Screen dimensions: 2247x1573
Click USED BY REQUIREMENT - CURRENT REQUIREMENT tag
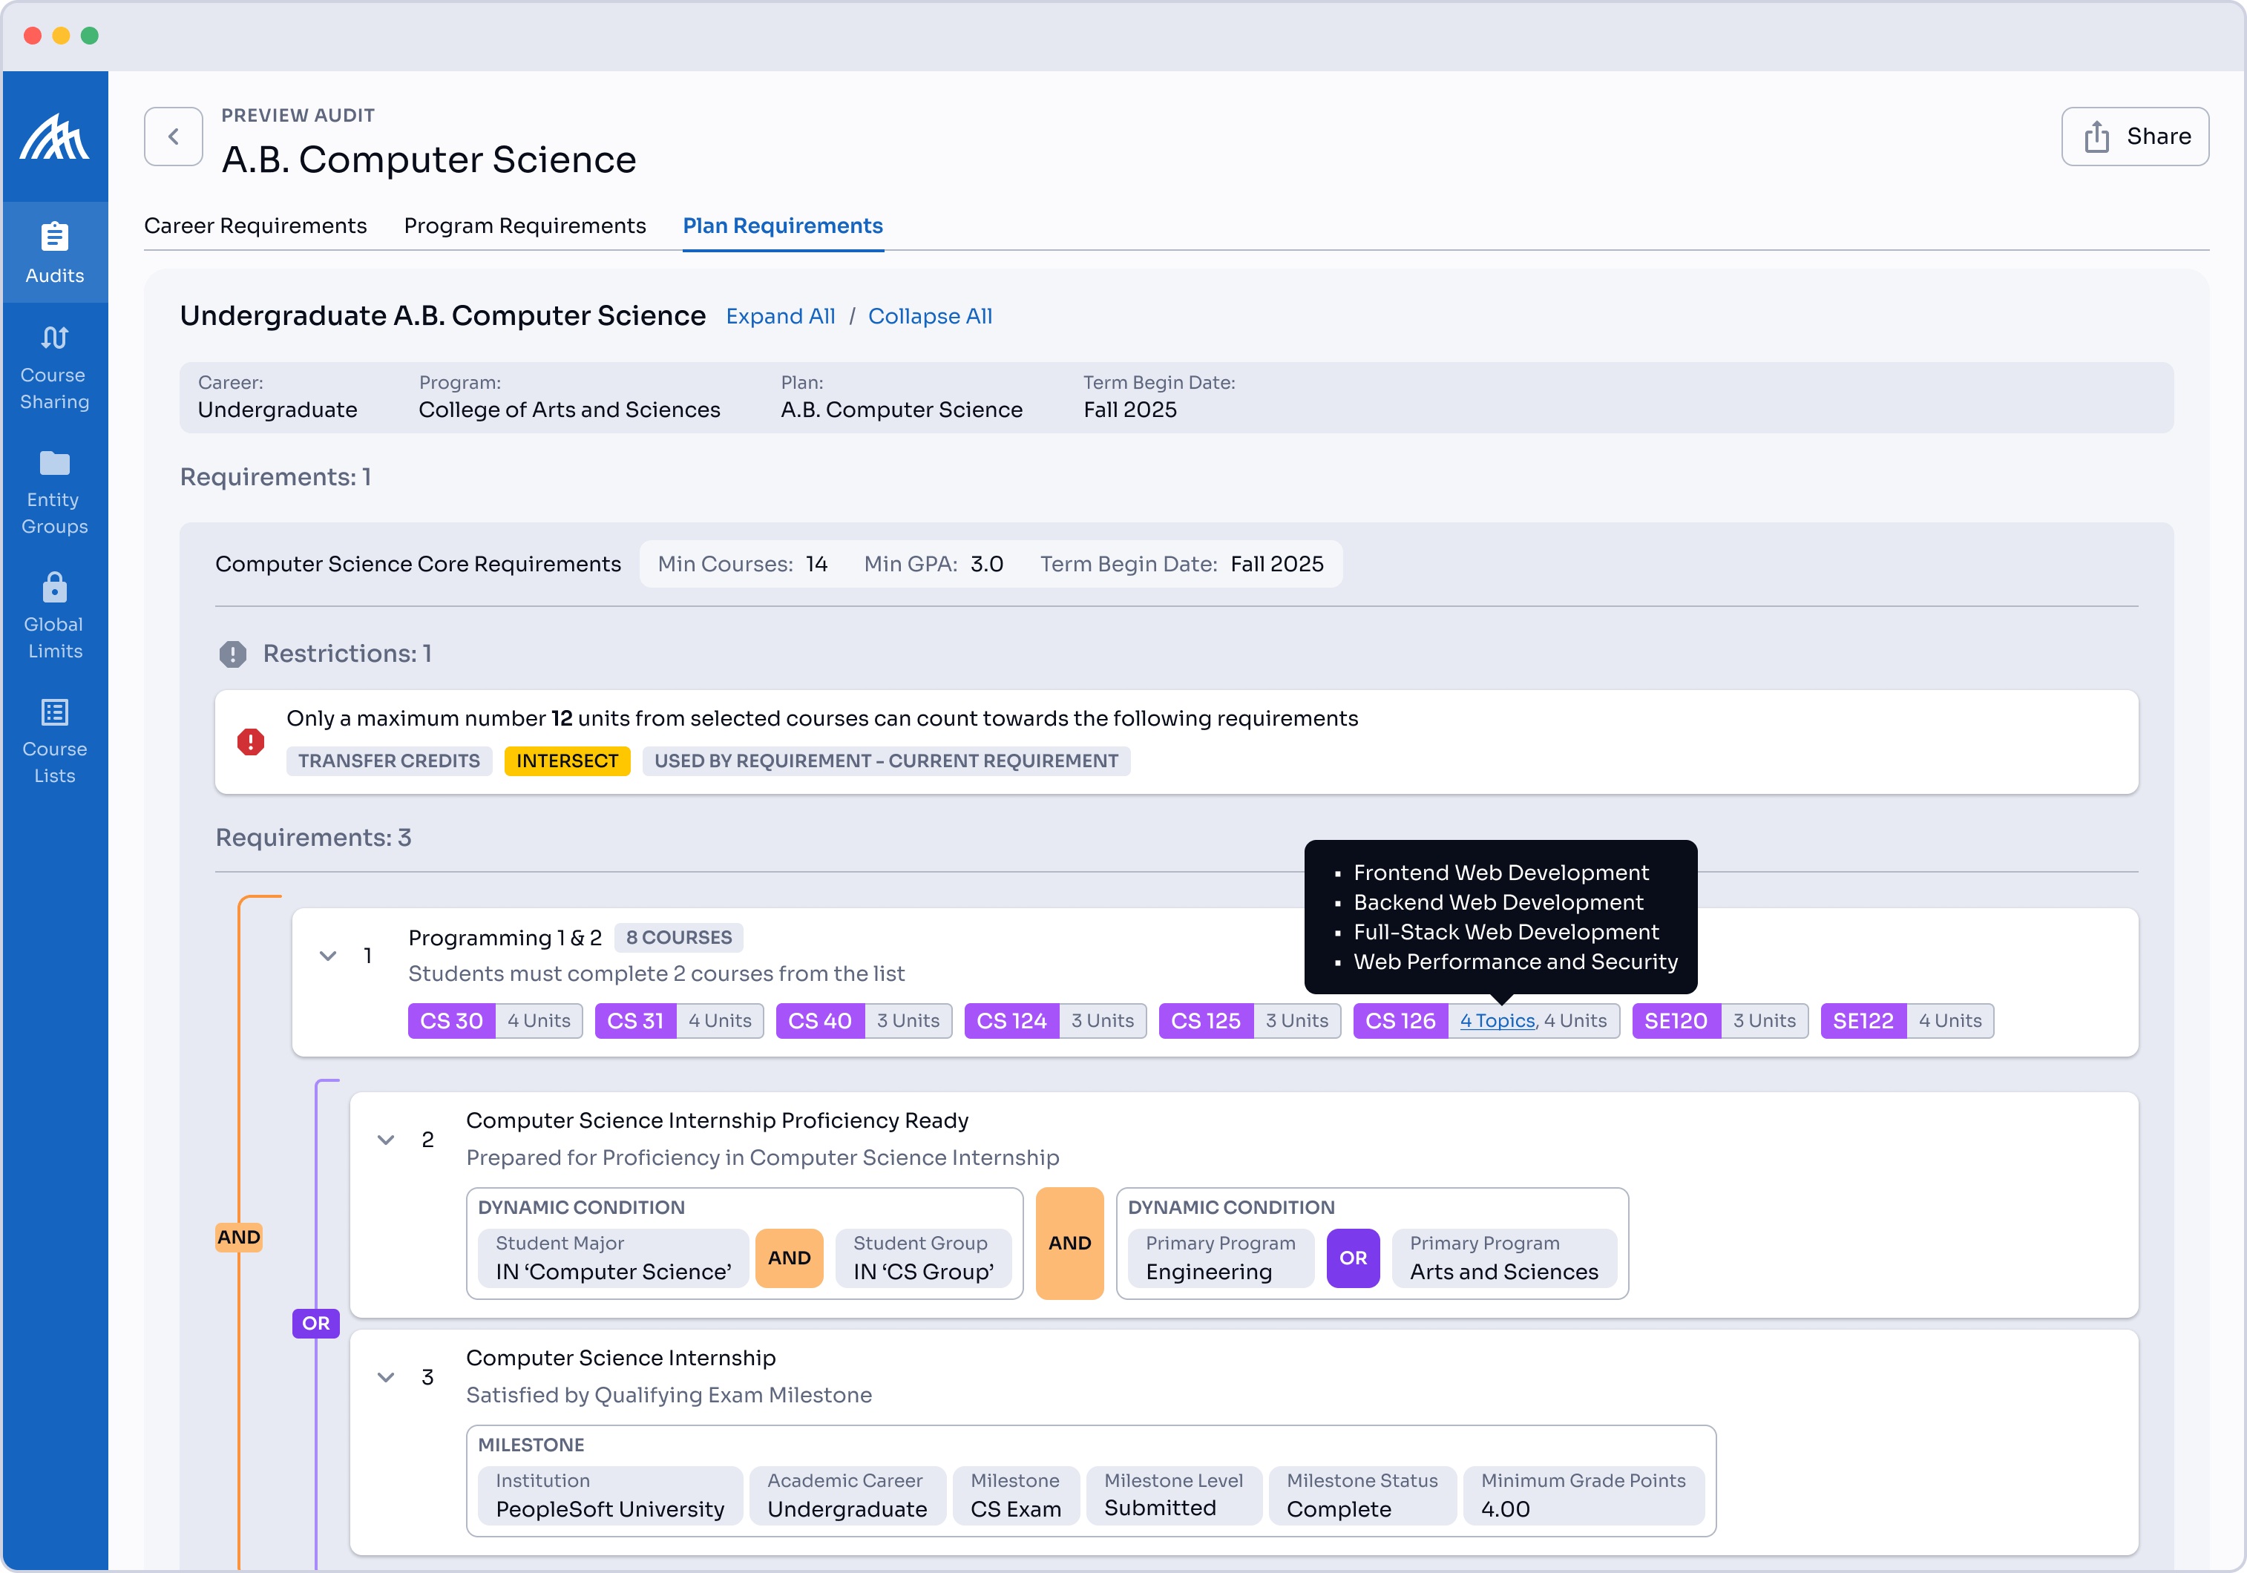tap(887, 761)
